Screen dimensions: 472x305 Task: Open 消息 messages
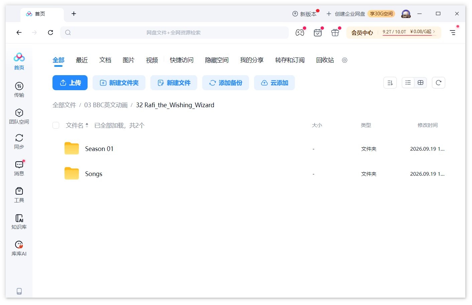19,168
